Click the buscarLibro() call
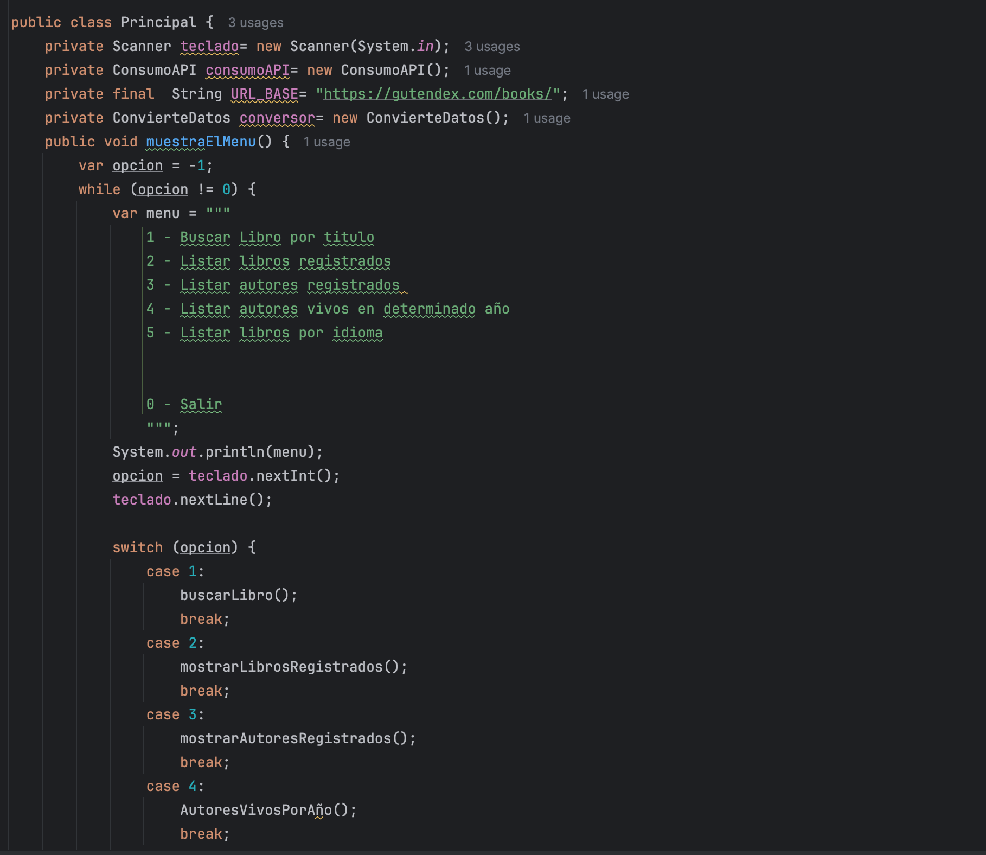 [239, 595]
